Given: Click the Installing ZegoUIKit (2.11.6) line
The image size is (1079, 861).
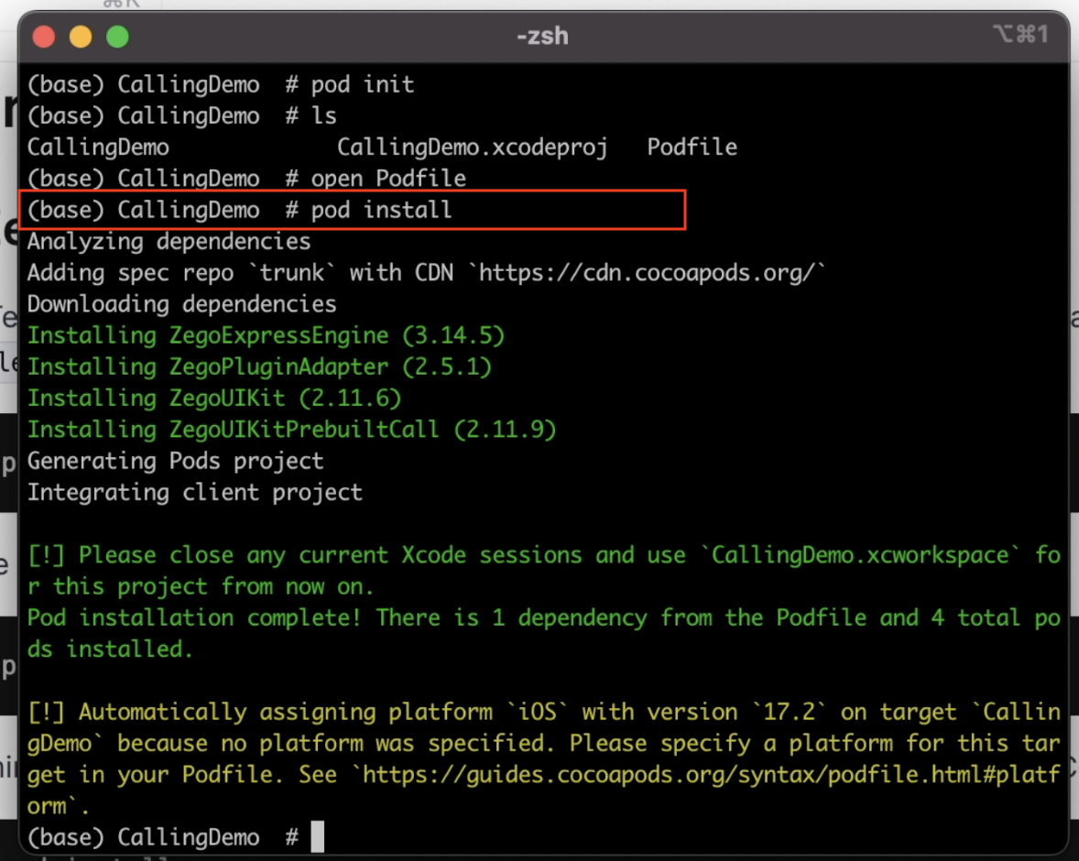Looking at the screenshot, I should point(213,398).
